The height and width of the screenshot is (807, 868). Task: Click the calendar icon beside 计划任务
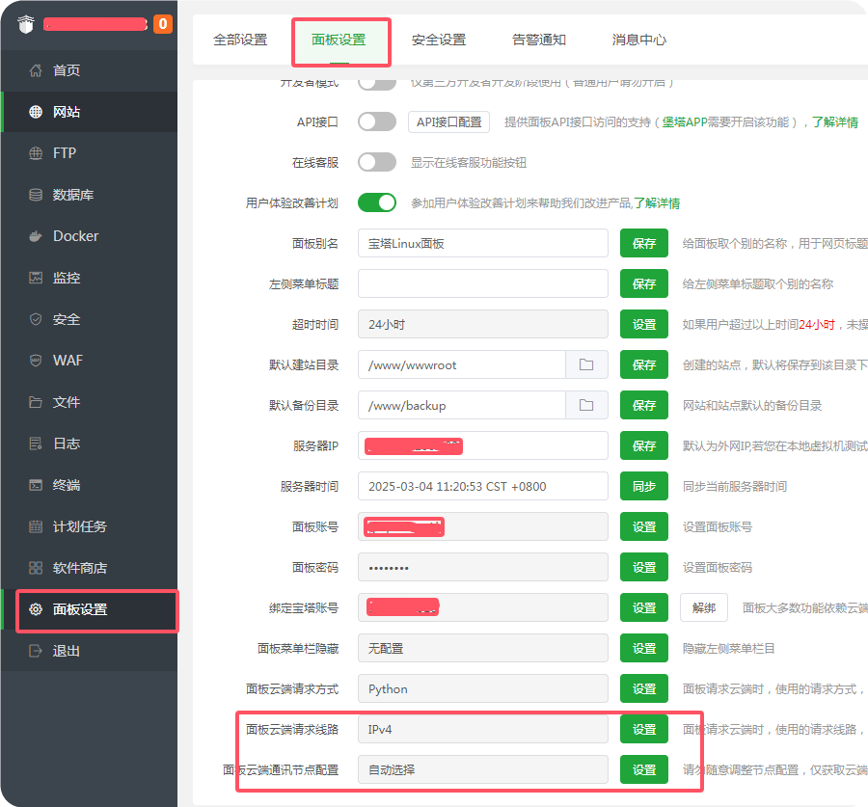(x=36, y=526)
